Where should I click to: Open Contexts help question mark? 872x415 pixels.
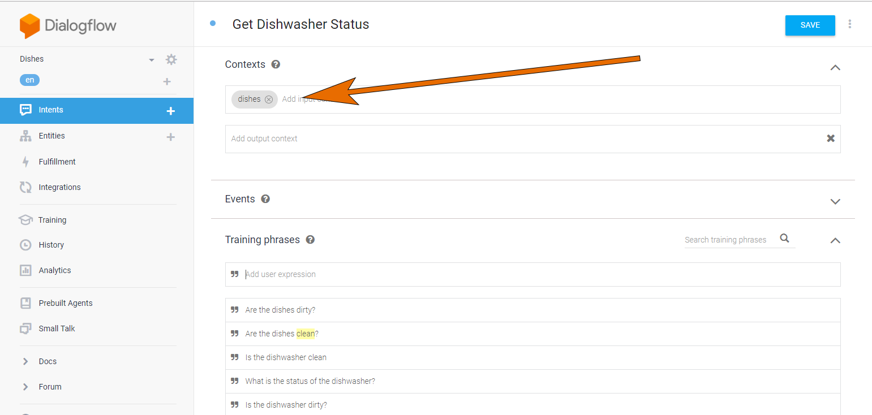pyautogui.click(x=276, y=64)
